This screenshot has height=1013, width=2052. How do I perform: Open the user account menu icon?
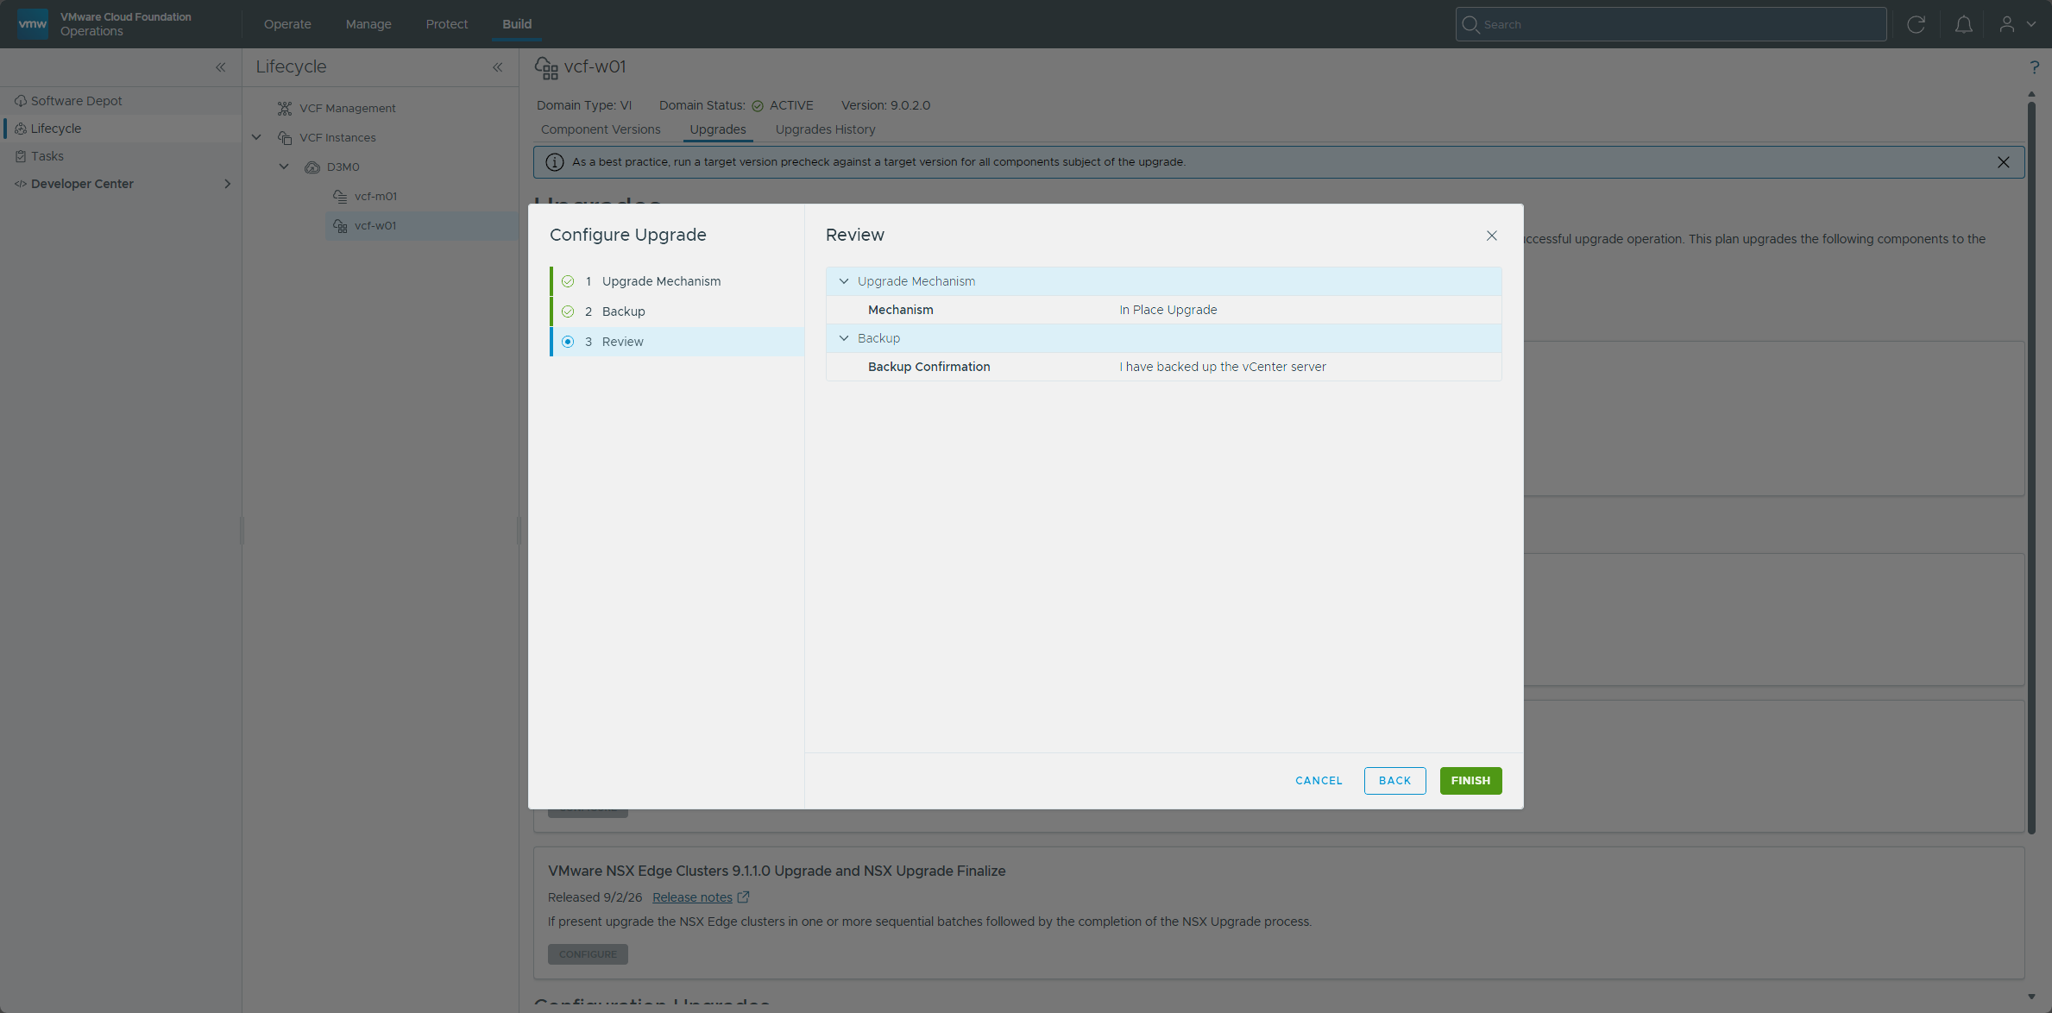tap(2007, 24)
